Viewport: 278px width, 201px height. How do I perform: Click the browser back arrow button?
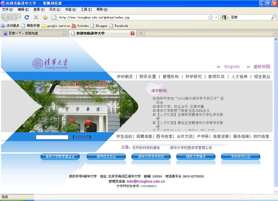point(6,17)
